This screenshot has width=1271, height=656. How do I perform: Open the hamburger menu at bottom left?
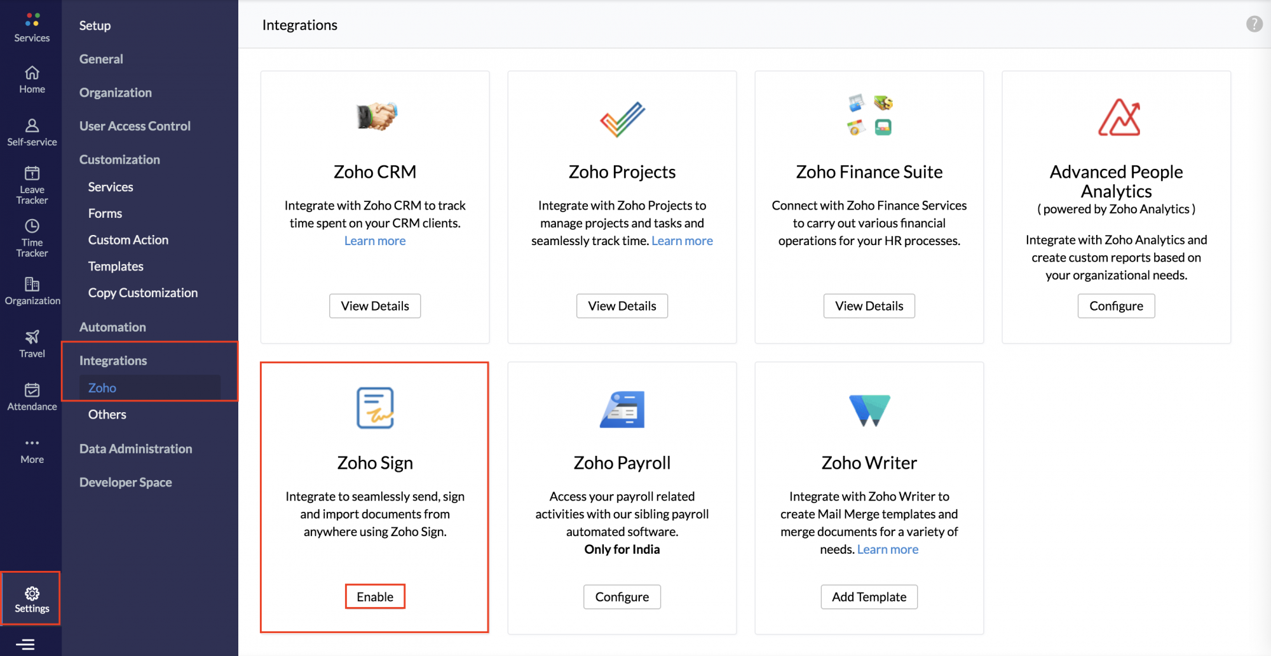pyautogui.click(x=27, y=643)
